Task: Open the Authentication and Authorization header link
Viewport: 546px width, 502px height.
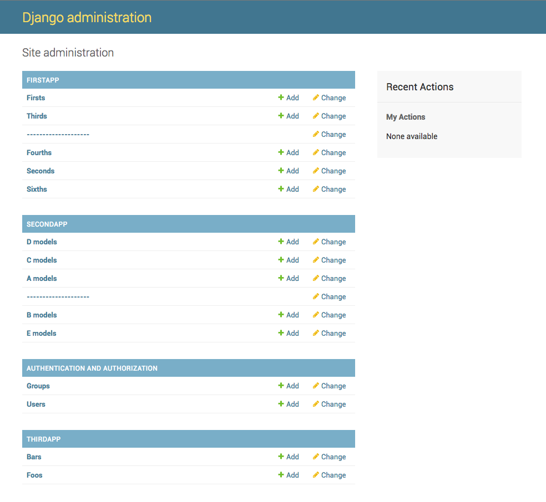Action: (x=92, y=368)
